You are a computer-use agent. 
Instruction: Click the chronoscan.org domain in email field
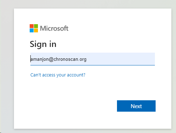coord(70,59)
